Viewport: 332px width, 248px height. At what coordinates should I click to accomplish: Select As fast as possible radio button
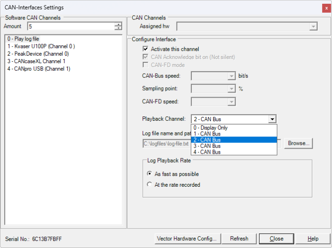click(x=150, y=174)
